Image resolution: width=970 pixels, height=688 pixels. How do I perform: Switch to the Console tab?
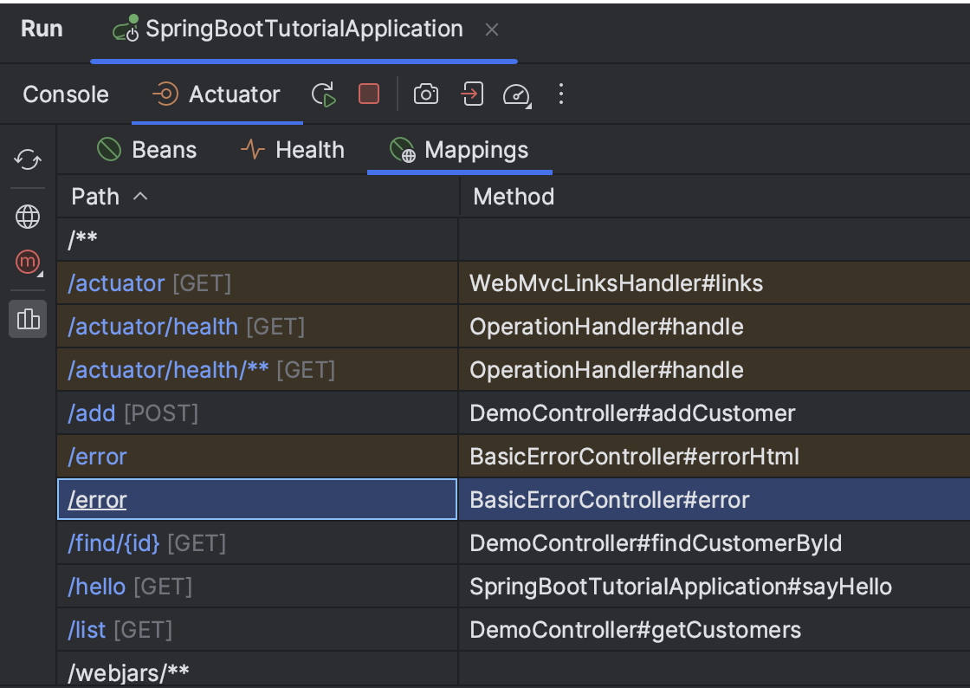coord(65,94)
